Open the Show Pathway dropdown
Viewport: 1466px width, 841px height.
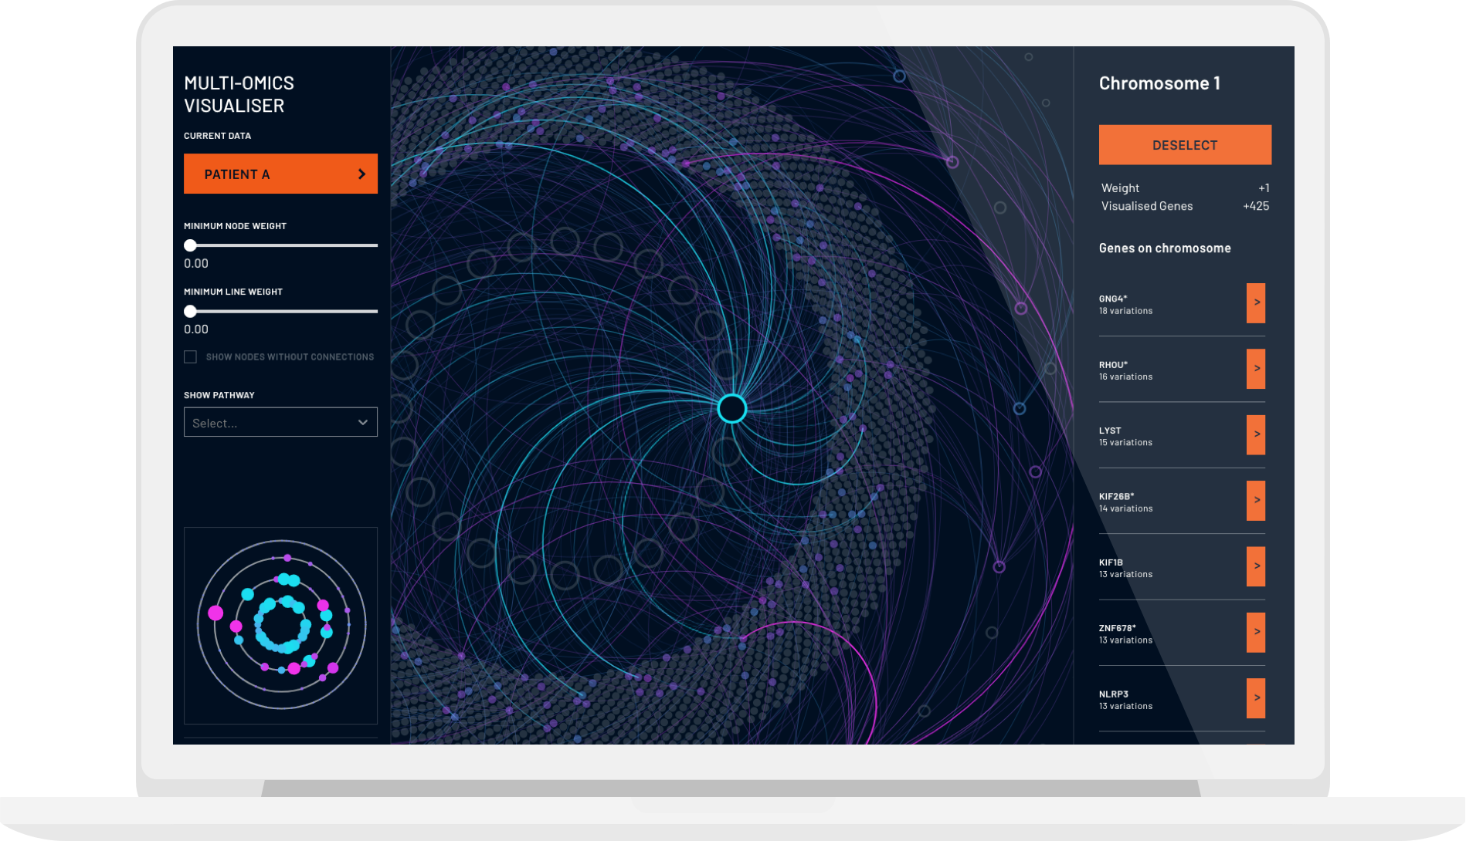coord(280,422)
